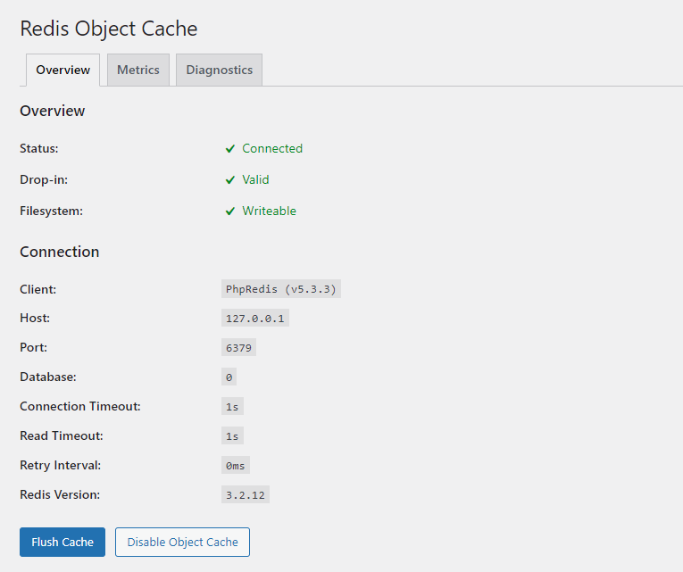Click the 'Writeable' filesystem text
683x572 pixels.
(270, 211)
